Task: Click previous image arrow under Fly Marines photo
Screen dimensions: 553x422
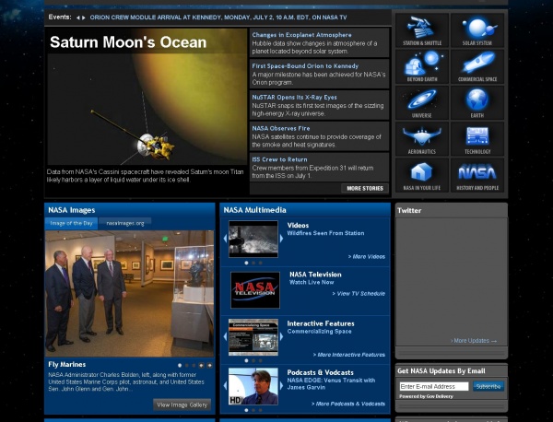Action: point(201,366)
